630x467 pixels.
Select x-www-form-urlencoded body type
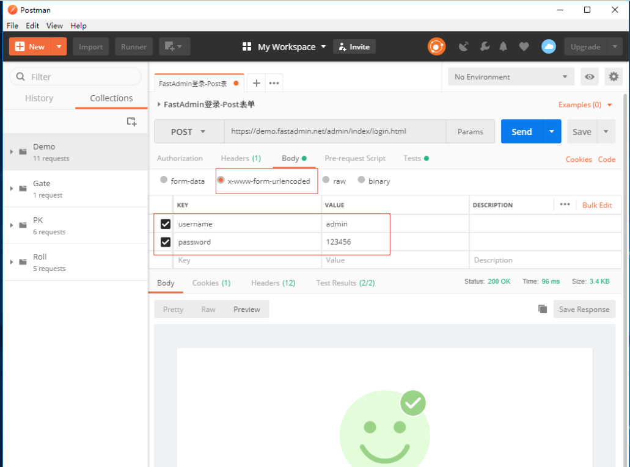pos(221,179)
